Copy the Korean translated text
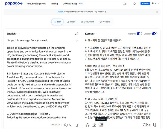Image resolution: width=164 pixels, height=129 pixels. click(155, 125)
